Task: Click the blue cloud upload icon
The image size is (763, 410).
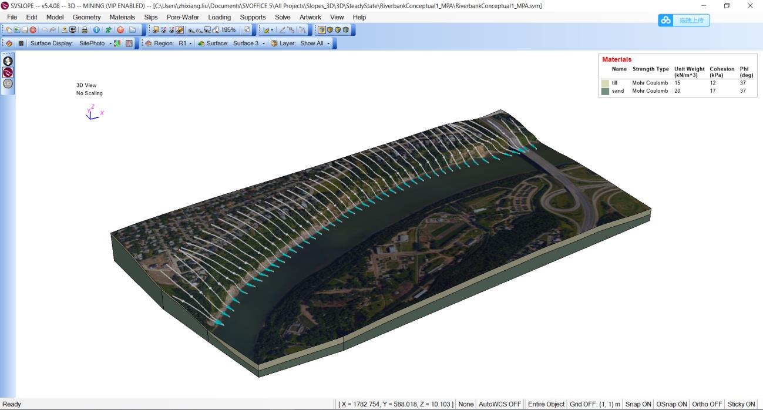Action: tap(666, 21)
